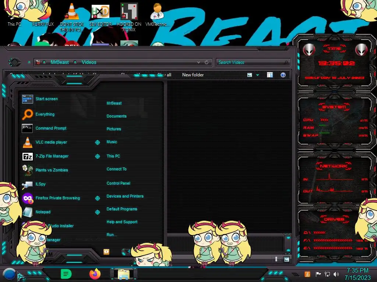The image size is (377, 282).
Task: Open Firefox from the taskbar
Action: click(x=95, y=274)
